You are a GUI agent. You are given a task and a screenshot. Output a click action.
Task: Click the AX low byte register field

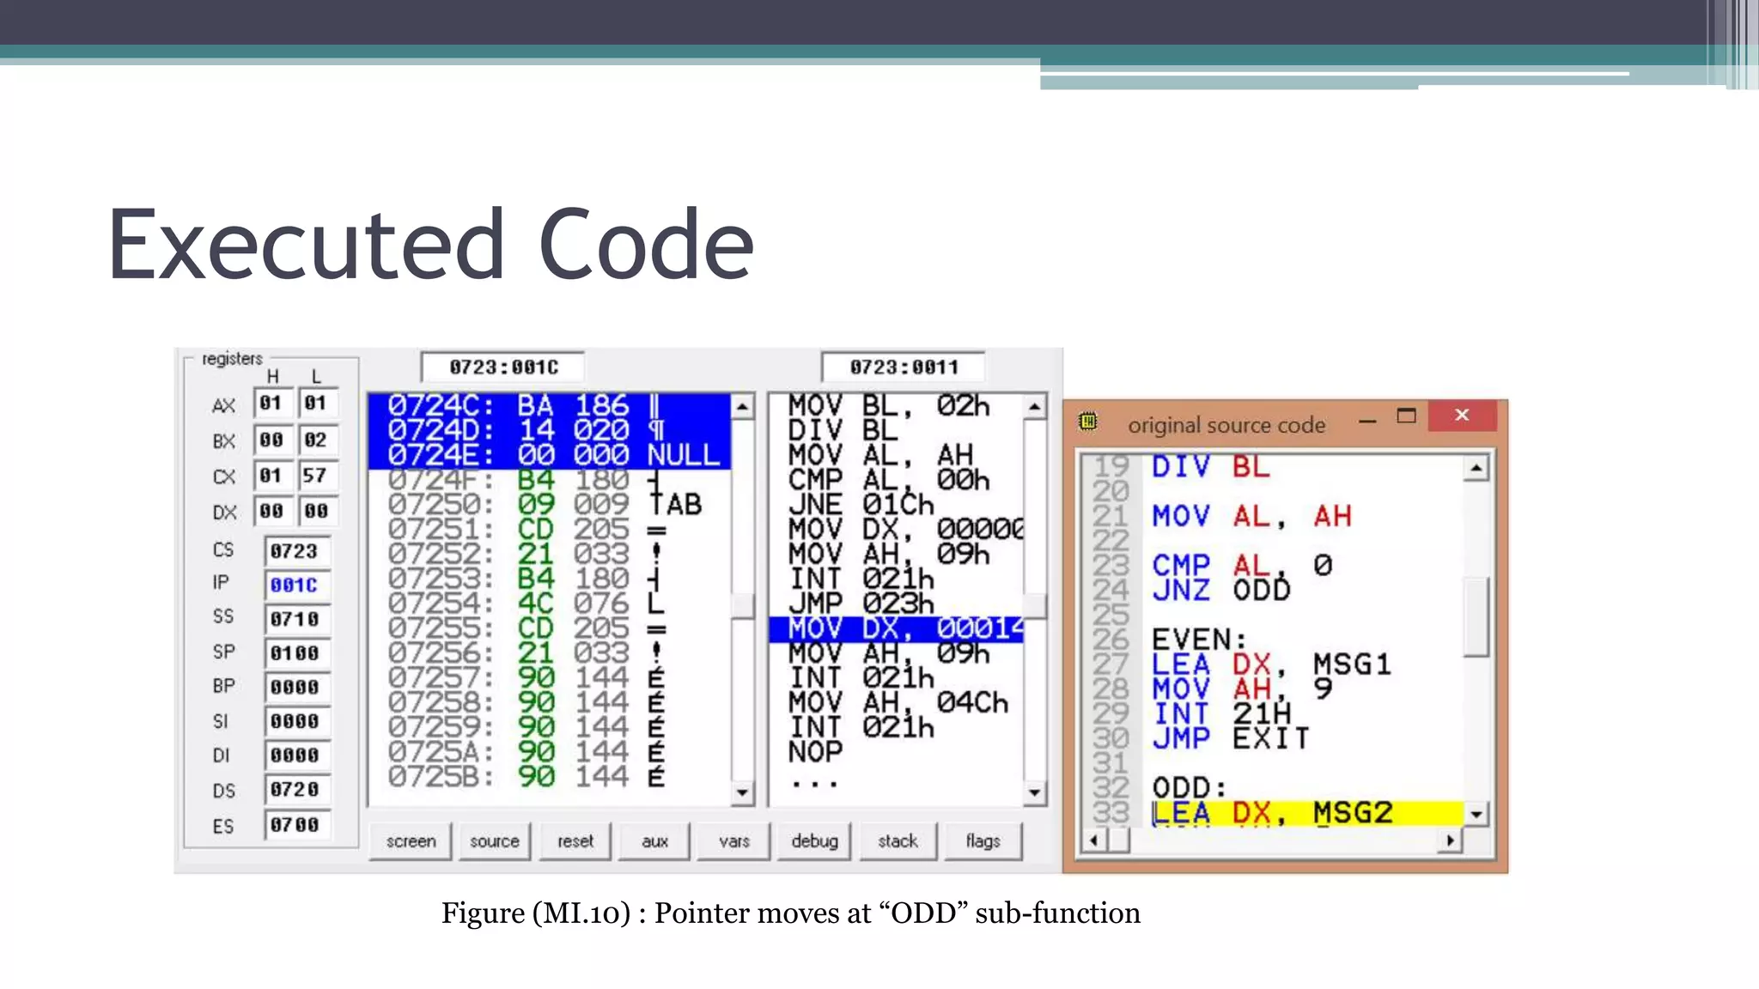coord(317,403)
